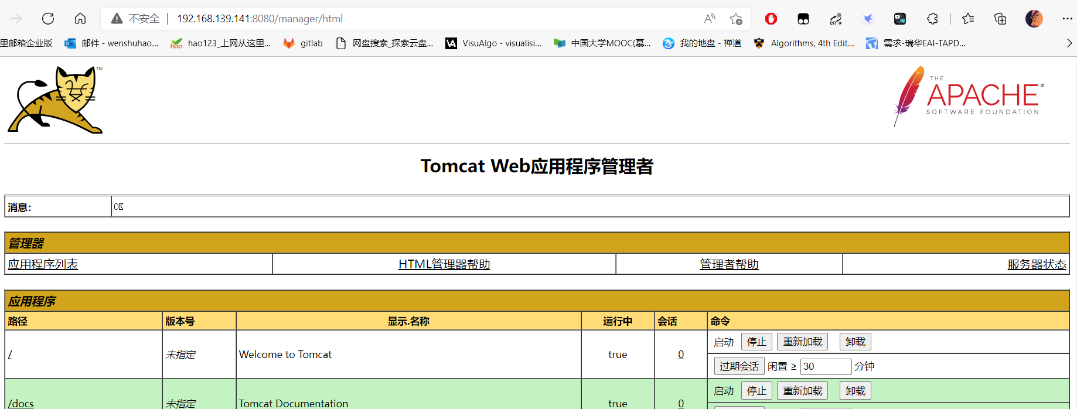This screenshot has height=409, width=1077.
Task: Click the OK message text
Action: click(x=118, y=207)
